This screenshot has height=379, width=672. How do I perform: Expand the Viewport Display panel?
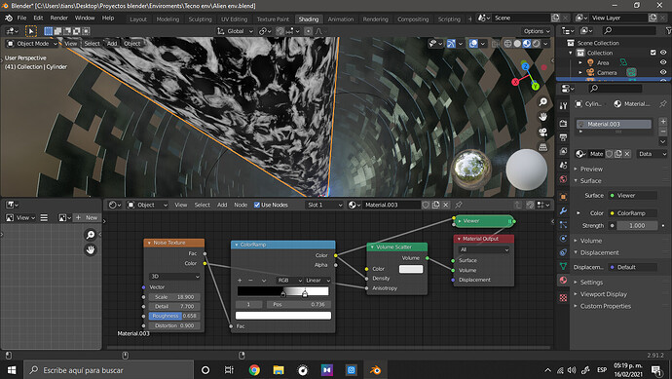pyautogui.click(x=603, y=294)
